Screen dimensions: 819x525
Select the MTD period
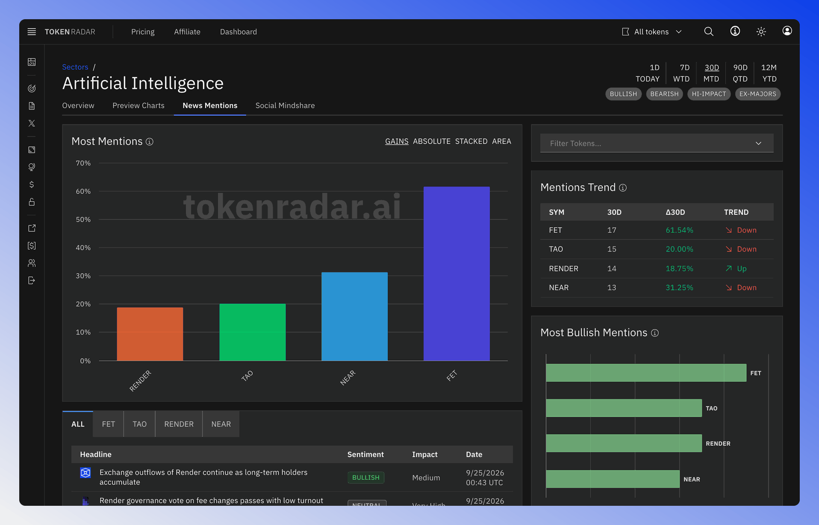711,79
